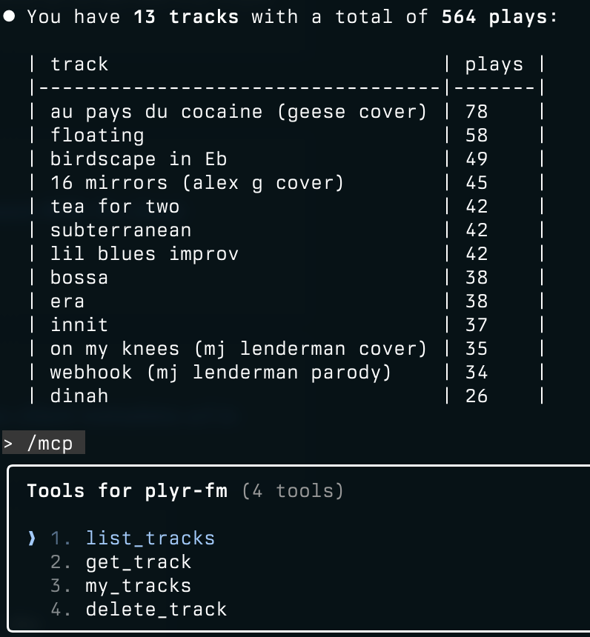
Task: Click the white bullet before "You have"
Action: pyautogui.click(x=10, y=17)
